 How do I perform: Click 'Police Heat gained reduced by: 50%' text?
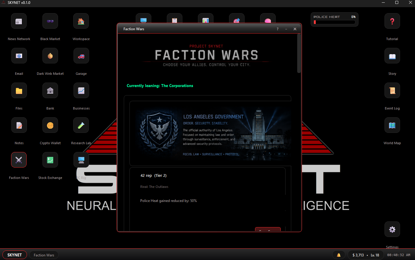[x=169, y=201]
